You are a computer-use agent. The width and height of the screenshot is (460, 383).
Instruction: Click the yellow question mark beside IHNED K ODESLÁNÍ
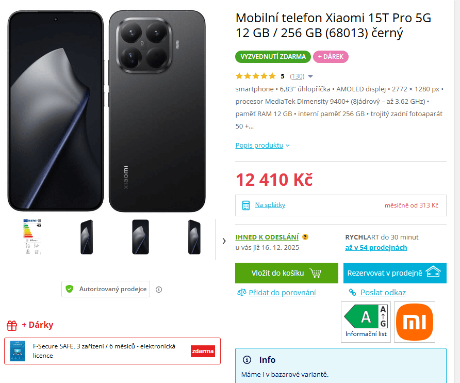point(305,236)
